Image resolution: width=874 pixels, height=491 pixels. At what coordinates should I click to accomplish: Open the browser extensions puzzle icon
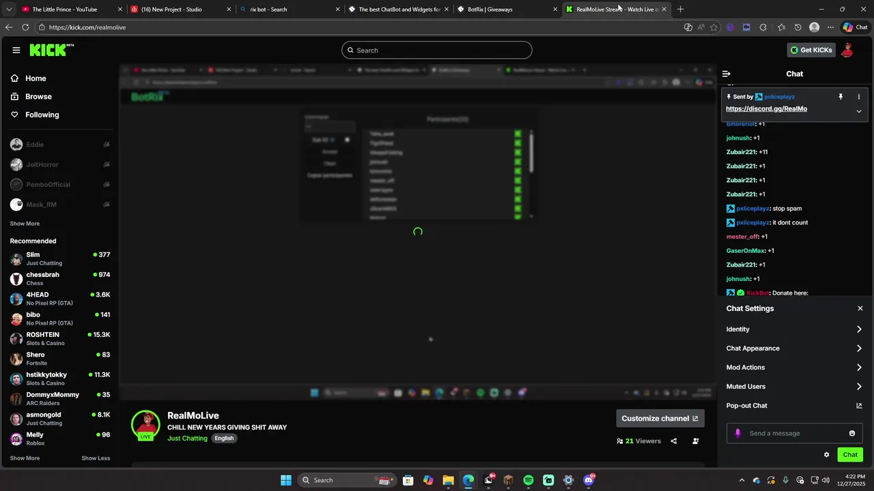pos(763,27)
